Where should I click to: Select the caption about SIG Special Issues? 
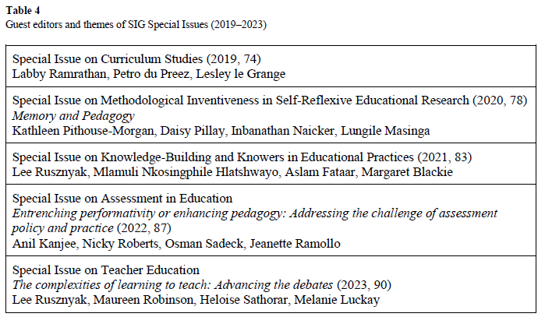[x=136, y=25]
